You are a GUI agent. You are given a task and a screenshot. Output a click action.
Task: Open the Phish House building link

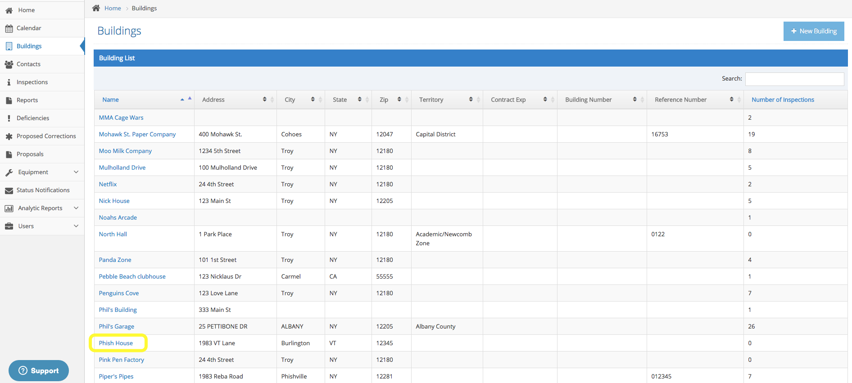coord(116,343)
